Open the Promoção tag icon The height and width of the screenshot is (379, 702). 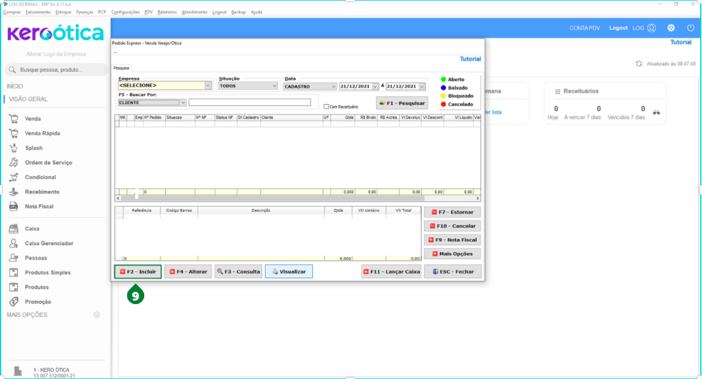[14, 302]
